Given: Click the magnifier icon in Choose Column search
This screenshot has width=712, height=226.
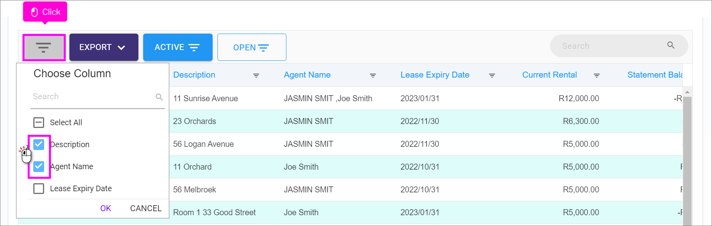Looking at the screenshot, I should click(x=159, y=97).
